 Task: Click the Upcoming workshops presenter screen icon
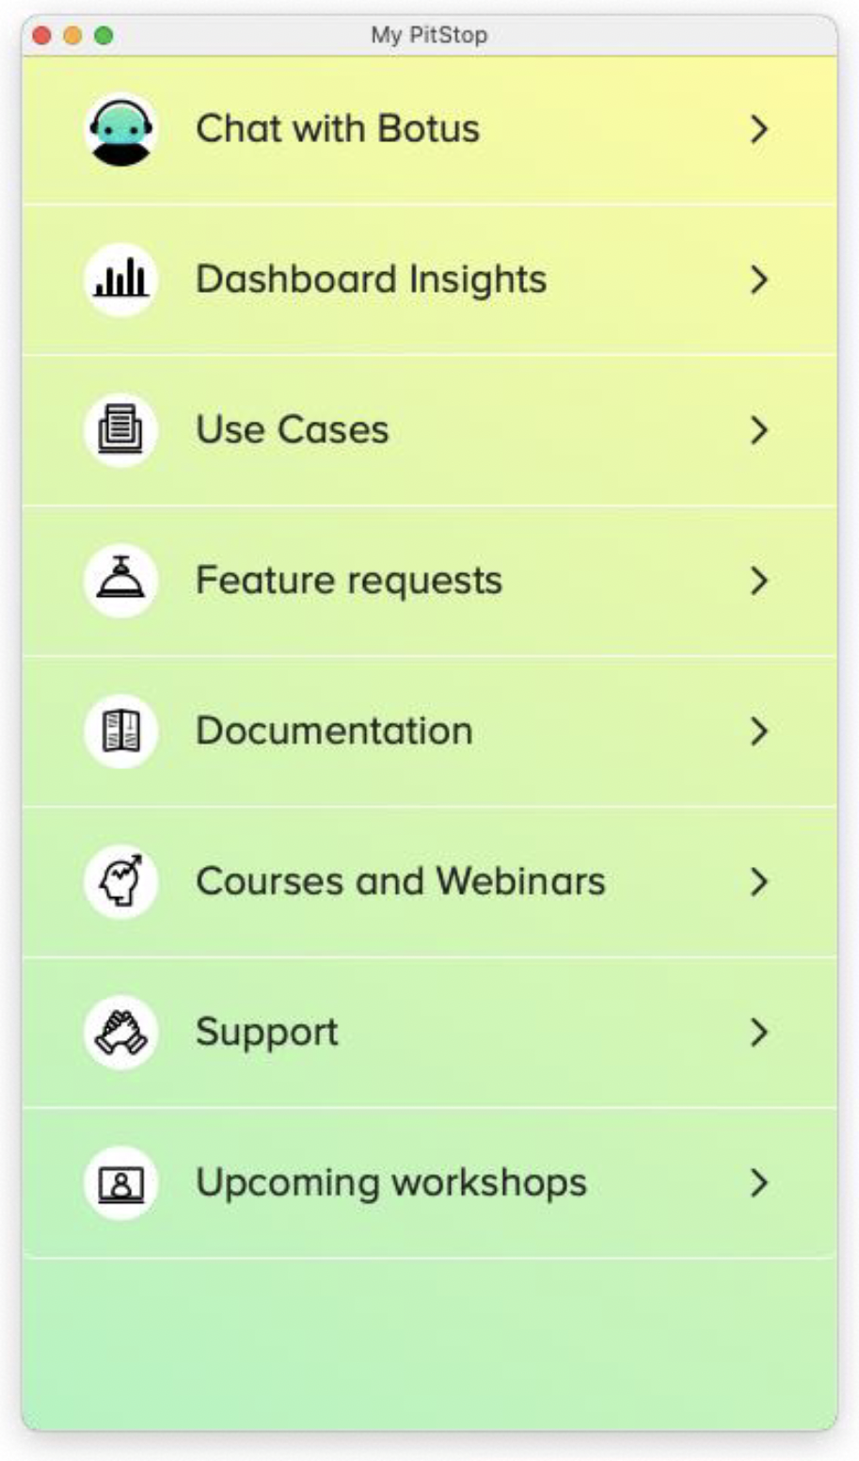tap(120, 1183)
